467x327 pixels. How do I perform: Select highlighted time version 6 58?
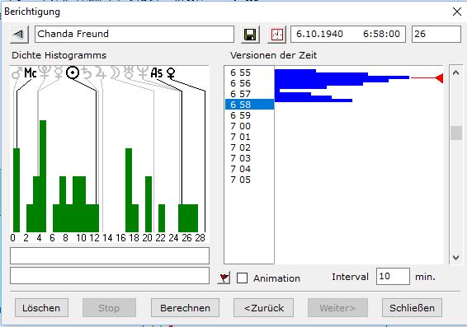pyautogui.click(x=249, y=105)
